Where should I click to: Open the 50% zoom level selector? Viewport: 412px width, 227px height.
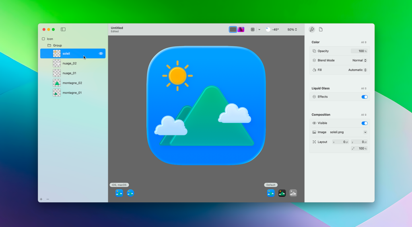point(292,29)
